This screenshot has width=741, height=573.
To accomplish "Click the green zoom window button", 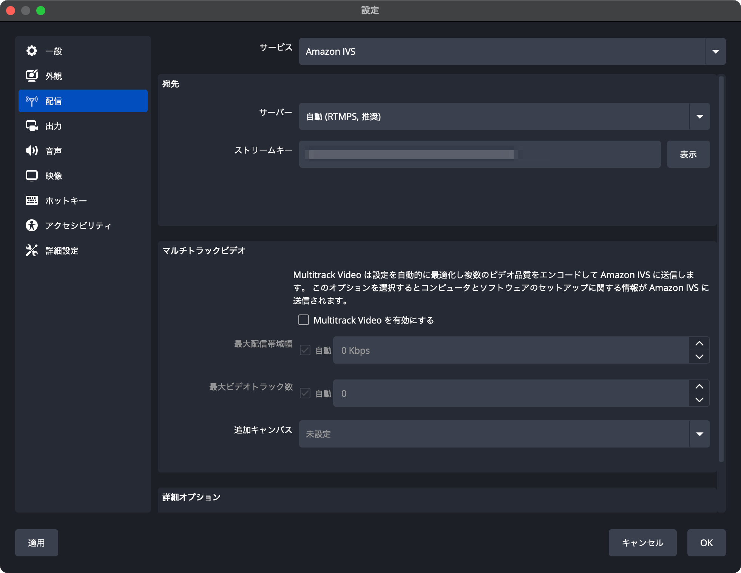I will tap(41, 11).
